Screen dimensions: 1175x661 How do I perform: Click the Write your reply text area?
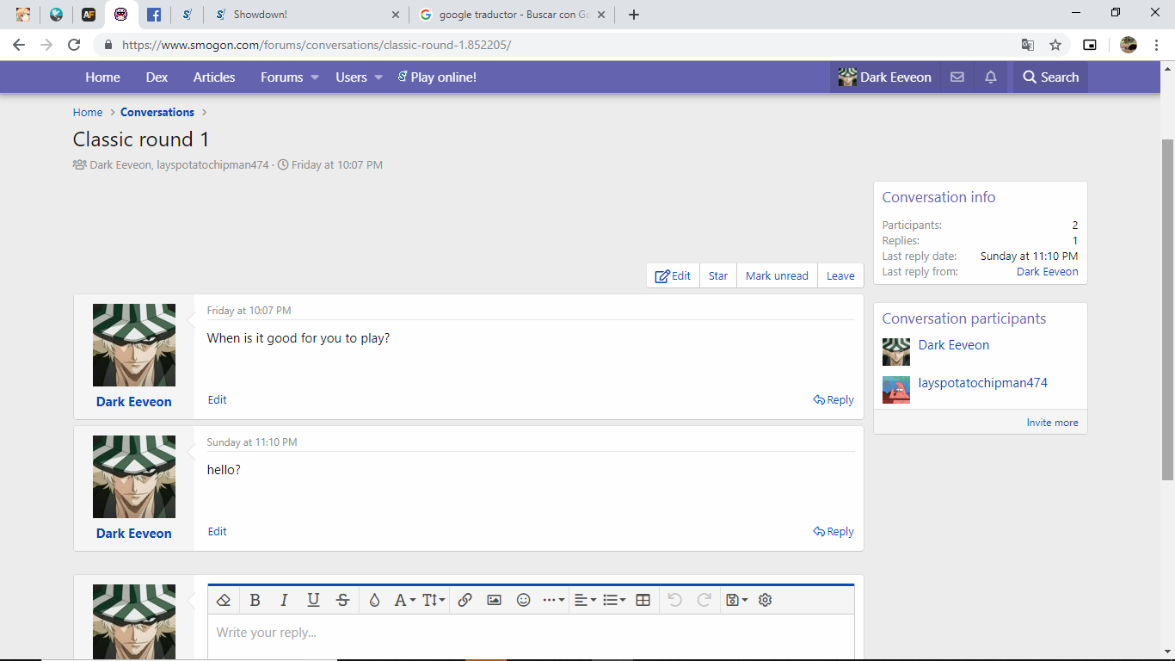pos(531,637)
